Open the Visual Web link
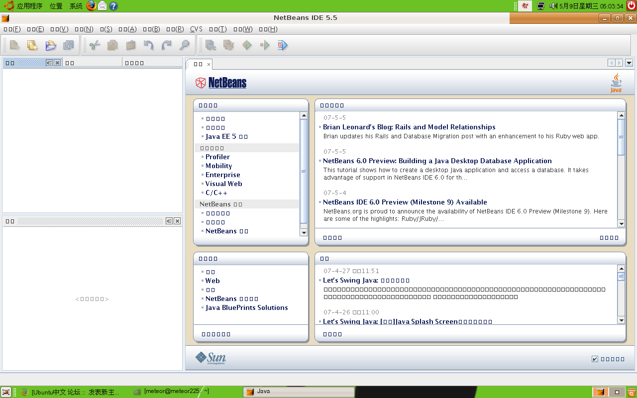The height and width of the screenshot is (398, 637). click(x=224, y=184)
